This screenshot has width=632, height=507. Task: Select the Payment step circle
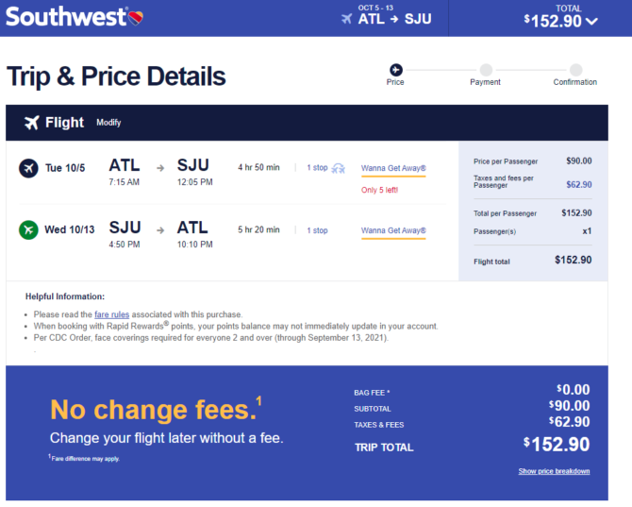486,70
